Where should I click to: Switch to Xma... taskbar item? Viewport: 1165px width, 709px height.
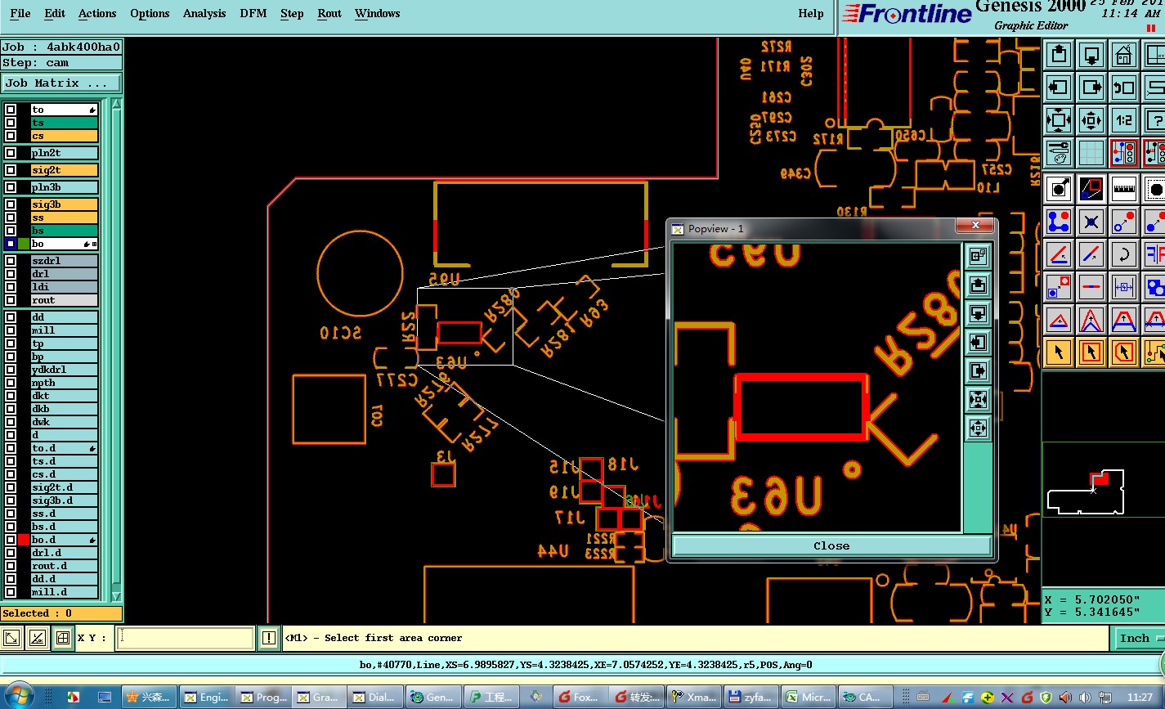(x=694, y=697)
